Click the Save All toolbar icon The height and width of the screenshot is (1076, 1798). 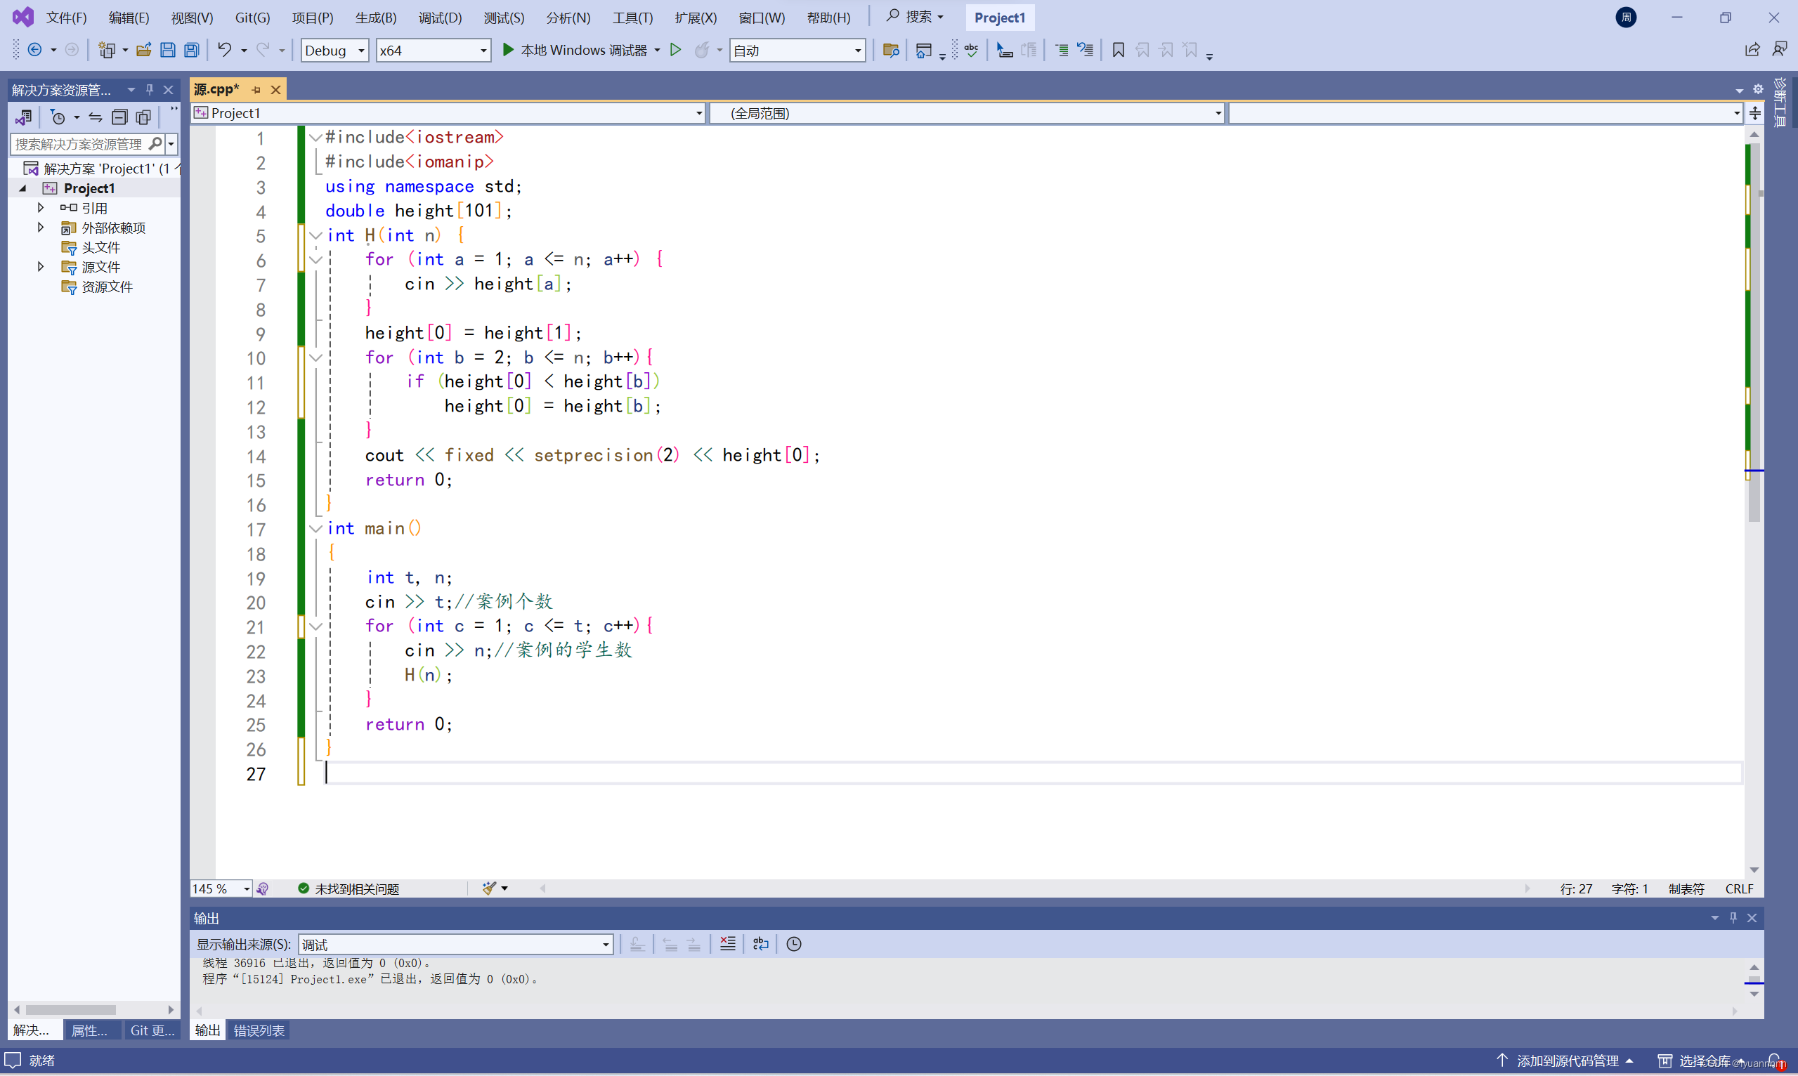click(192, 50)
